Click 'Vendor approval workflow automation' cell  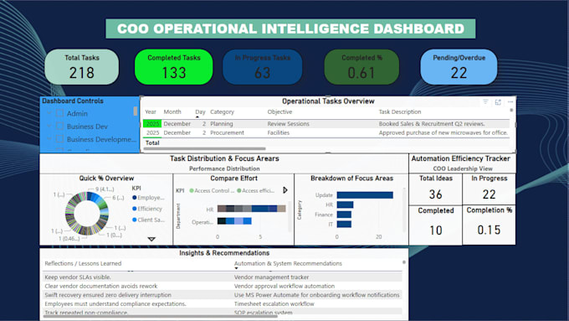point(284,286)
